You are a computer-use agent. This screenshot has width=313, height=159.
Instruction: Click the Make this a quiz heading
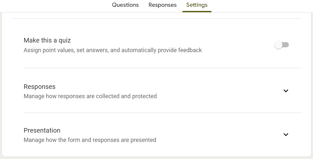(x=47, y=40)
